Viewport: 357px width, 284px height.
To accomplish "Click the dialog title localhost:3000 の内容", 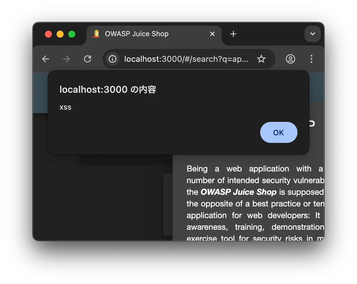I will tap(108, 90).
